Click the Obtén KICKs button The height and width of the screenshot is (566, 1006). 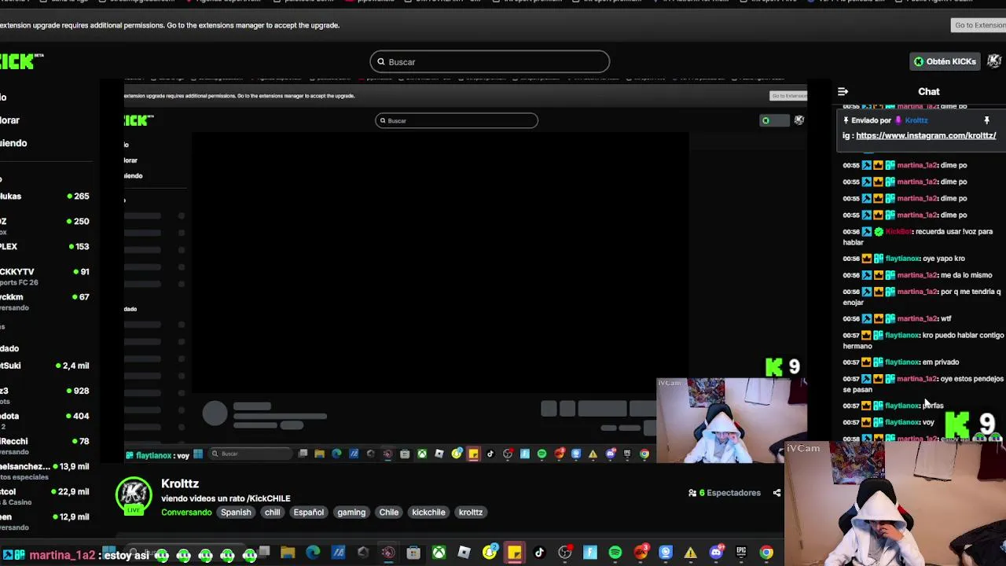[945, 61]
